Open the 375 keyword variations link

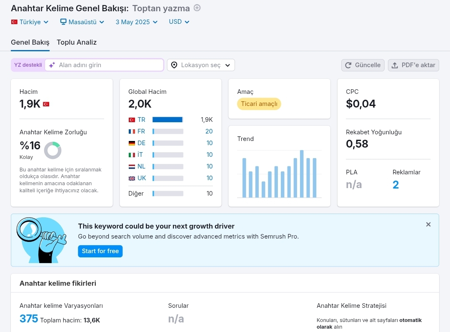tap(29, 319)
